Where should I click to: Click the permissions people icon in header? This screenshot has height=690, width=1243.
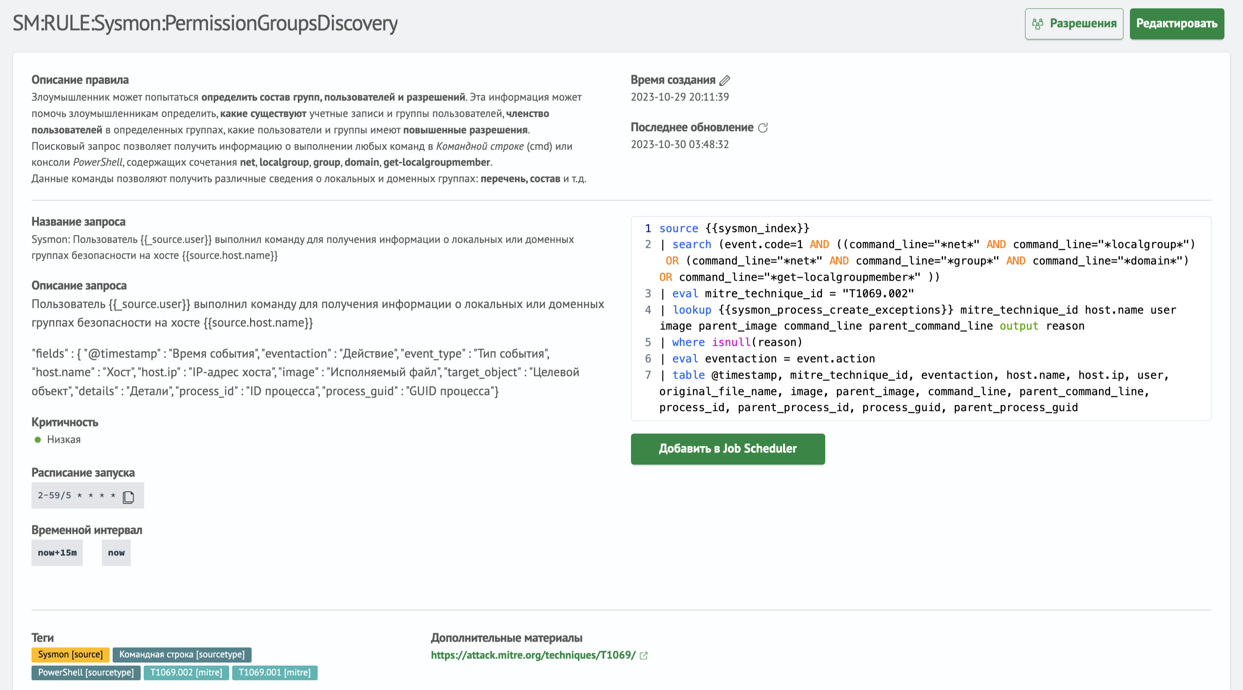[1038, 24]
